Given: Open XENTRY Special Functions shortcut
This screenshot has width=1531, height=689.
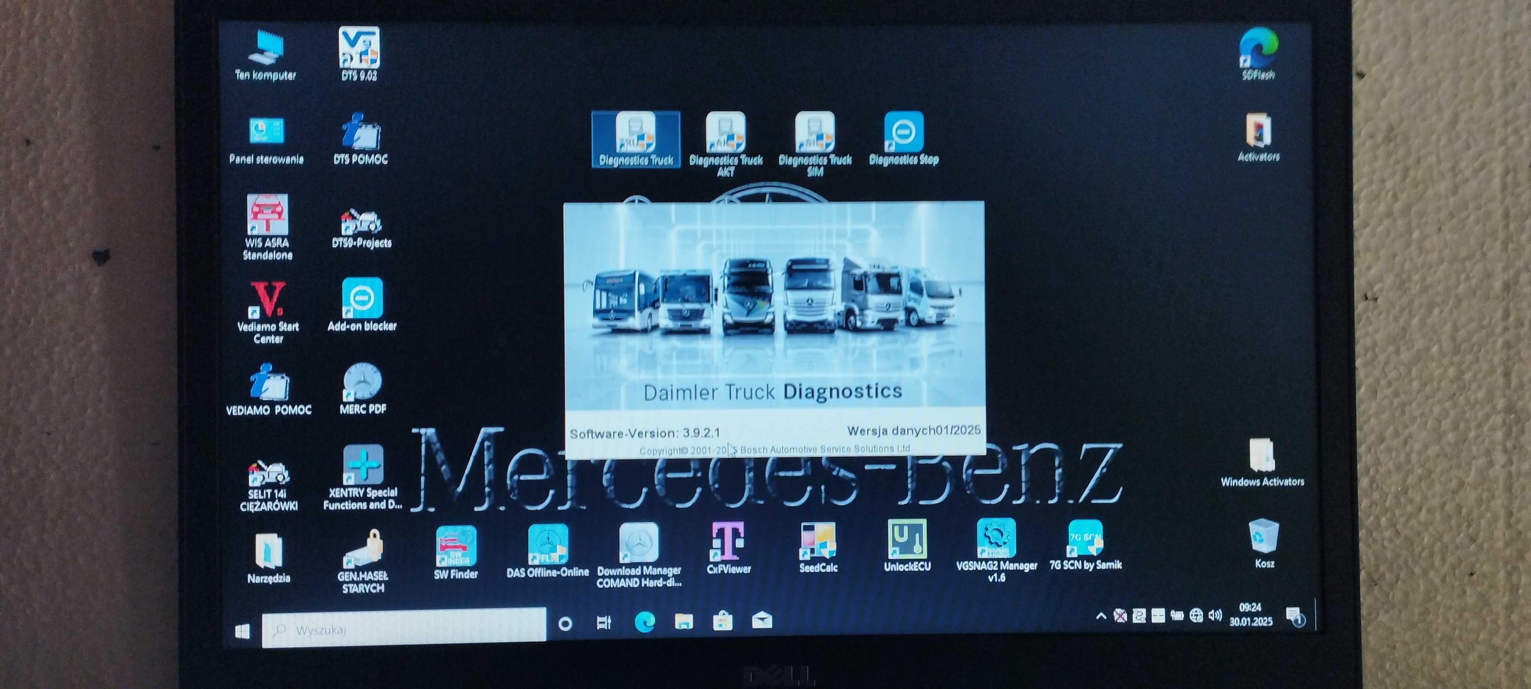Looking at the screenshot, I should pos(362,477).
